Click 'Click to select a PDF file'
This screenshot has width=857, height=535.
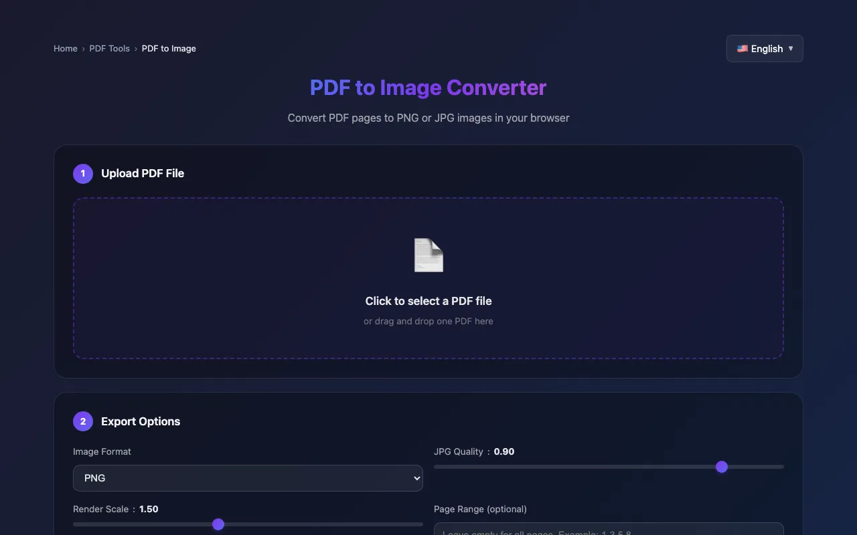click(x=428, y=301)
